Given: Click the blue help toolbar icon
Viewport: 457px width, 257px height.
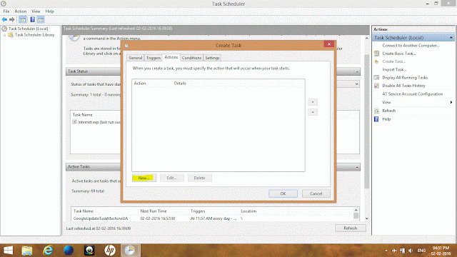Looking at the screenshot, I should point(32,19).
